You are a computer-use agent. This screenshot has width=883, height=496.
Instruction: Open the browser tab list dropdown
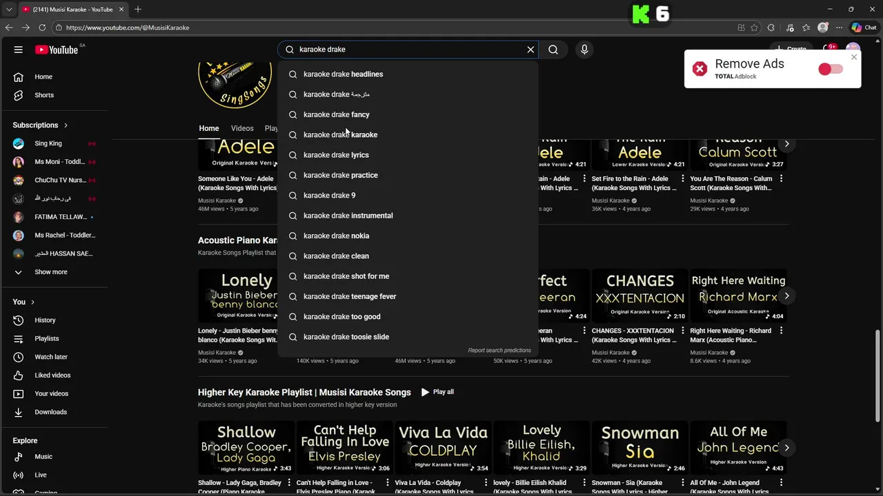click(x=9, y=9)
